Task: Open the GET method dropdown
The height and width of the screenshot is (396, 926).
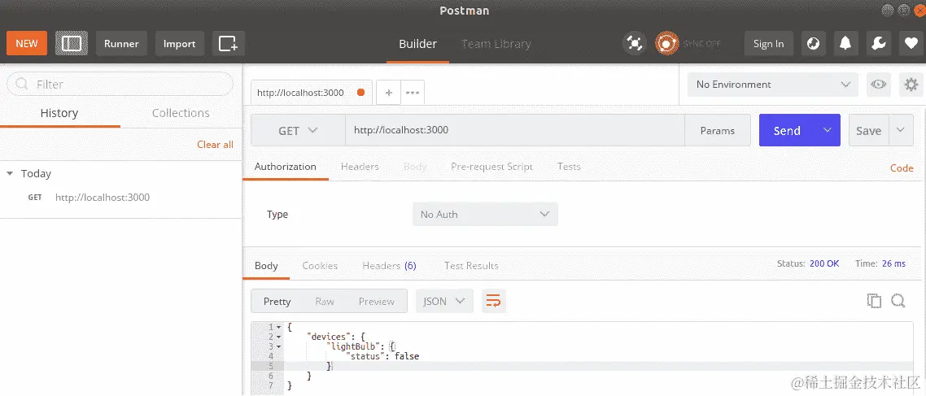Action: pos(298,130)
